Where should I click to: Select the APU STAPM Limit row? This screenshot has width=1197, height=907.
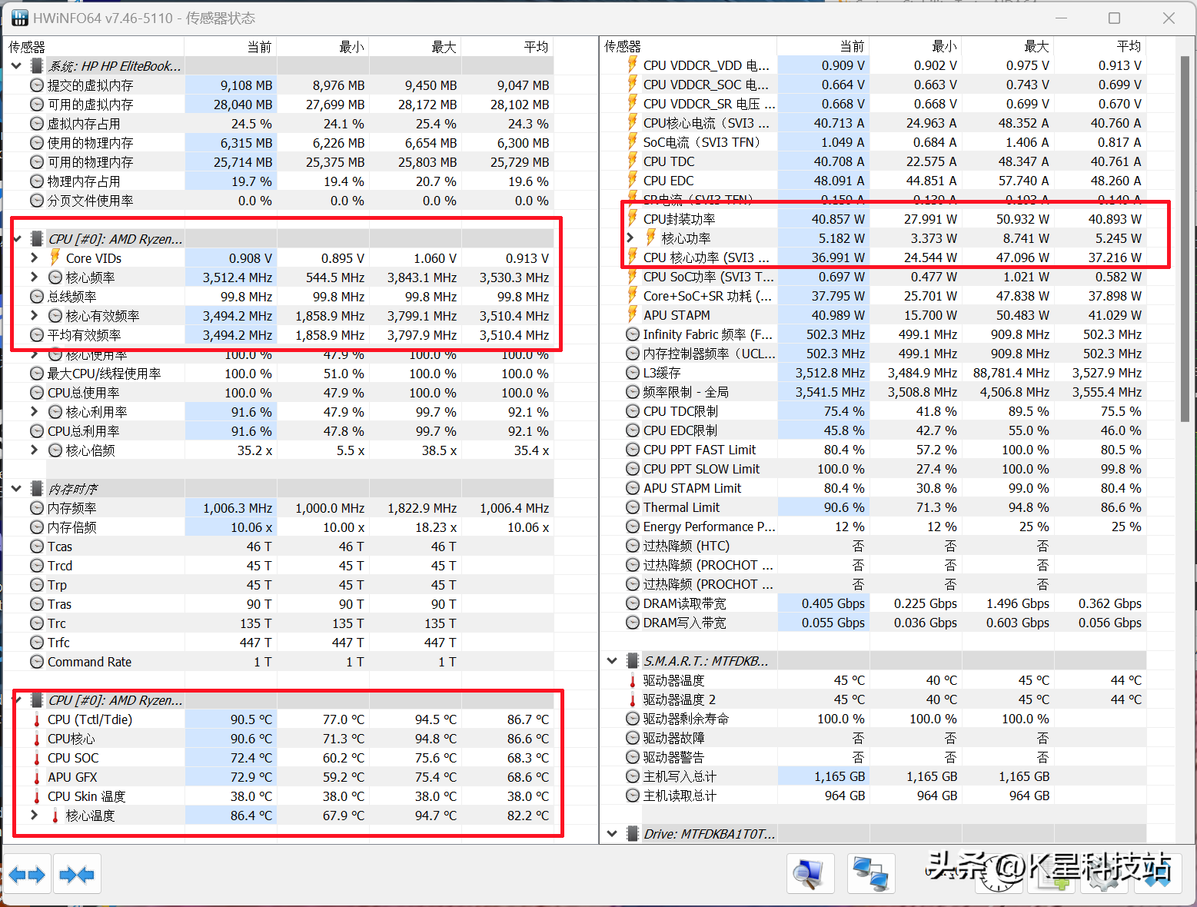692,488
